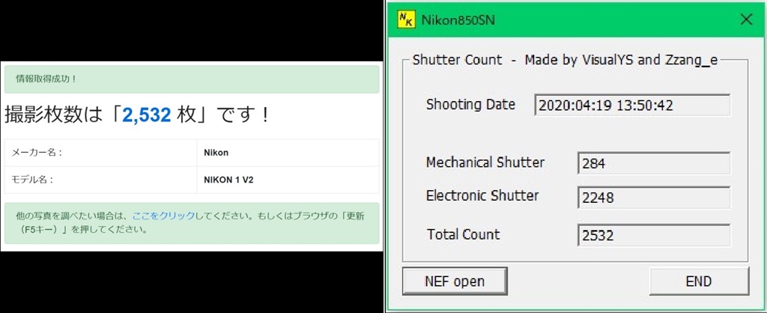Screen dimensions: 767x313
Task: Click the NIKON 1 V2 model cell
Action: 288,180
